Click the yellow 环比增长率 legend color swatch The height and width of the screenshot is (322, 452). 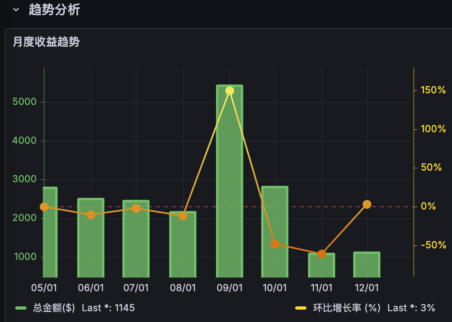[301, 308]
